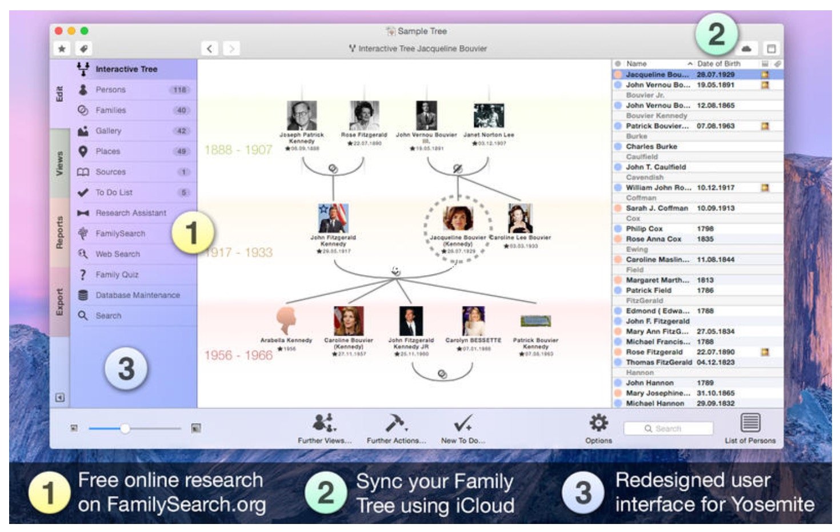Select John T. Caulfield row
The height and width of the screenshot is (532, 840).
point(697,167)
